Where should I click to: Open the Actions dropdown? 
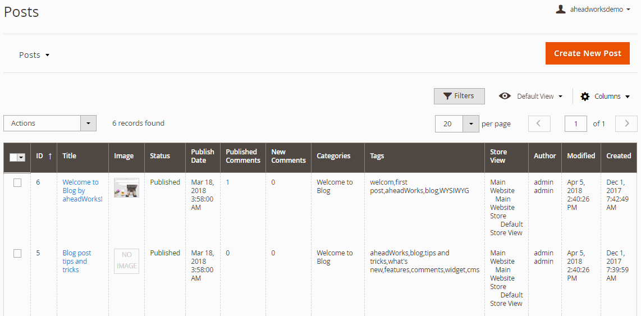50,123
